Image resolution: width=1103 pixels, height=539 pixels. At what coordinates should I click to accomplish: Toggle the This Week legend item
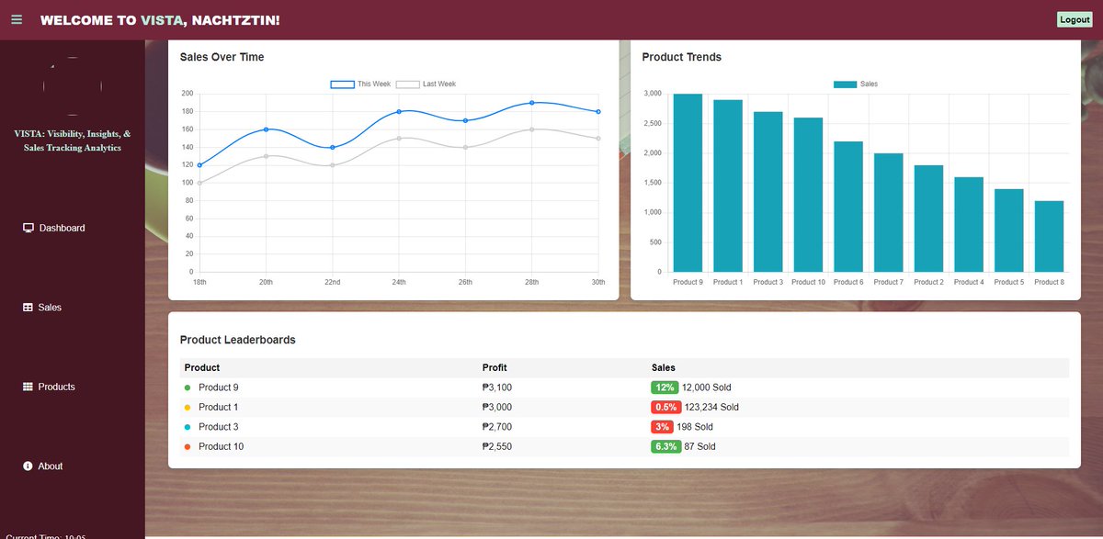[360, 84]
